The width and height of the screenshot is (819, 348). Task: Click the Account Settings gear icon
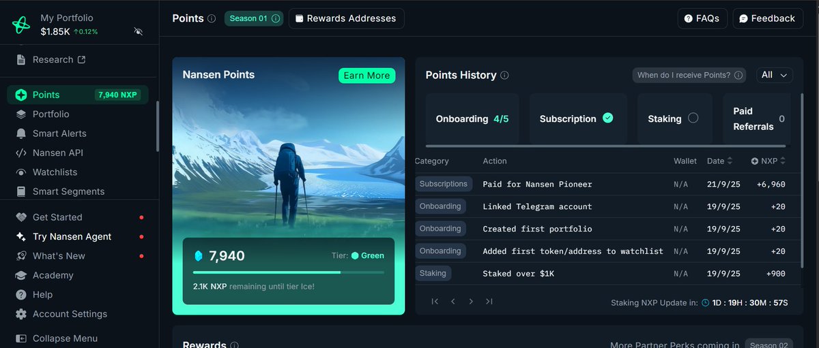[21, 315]
